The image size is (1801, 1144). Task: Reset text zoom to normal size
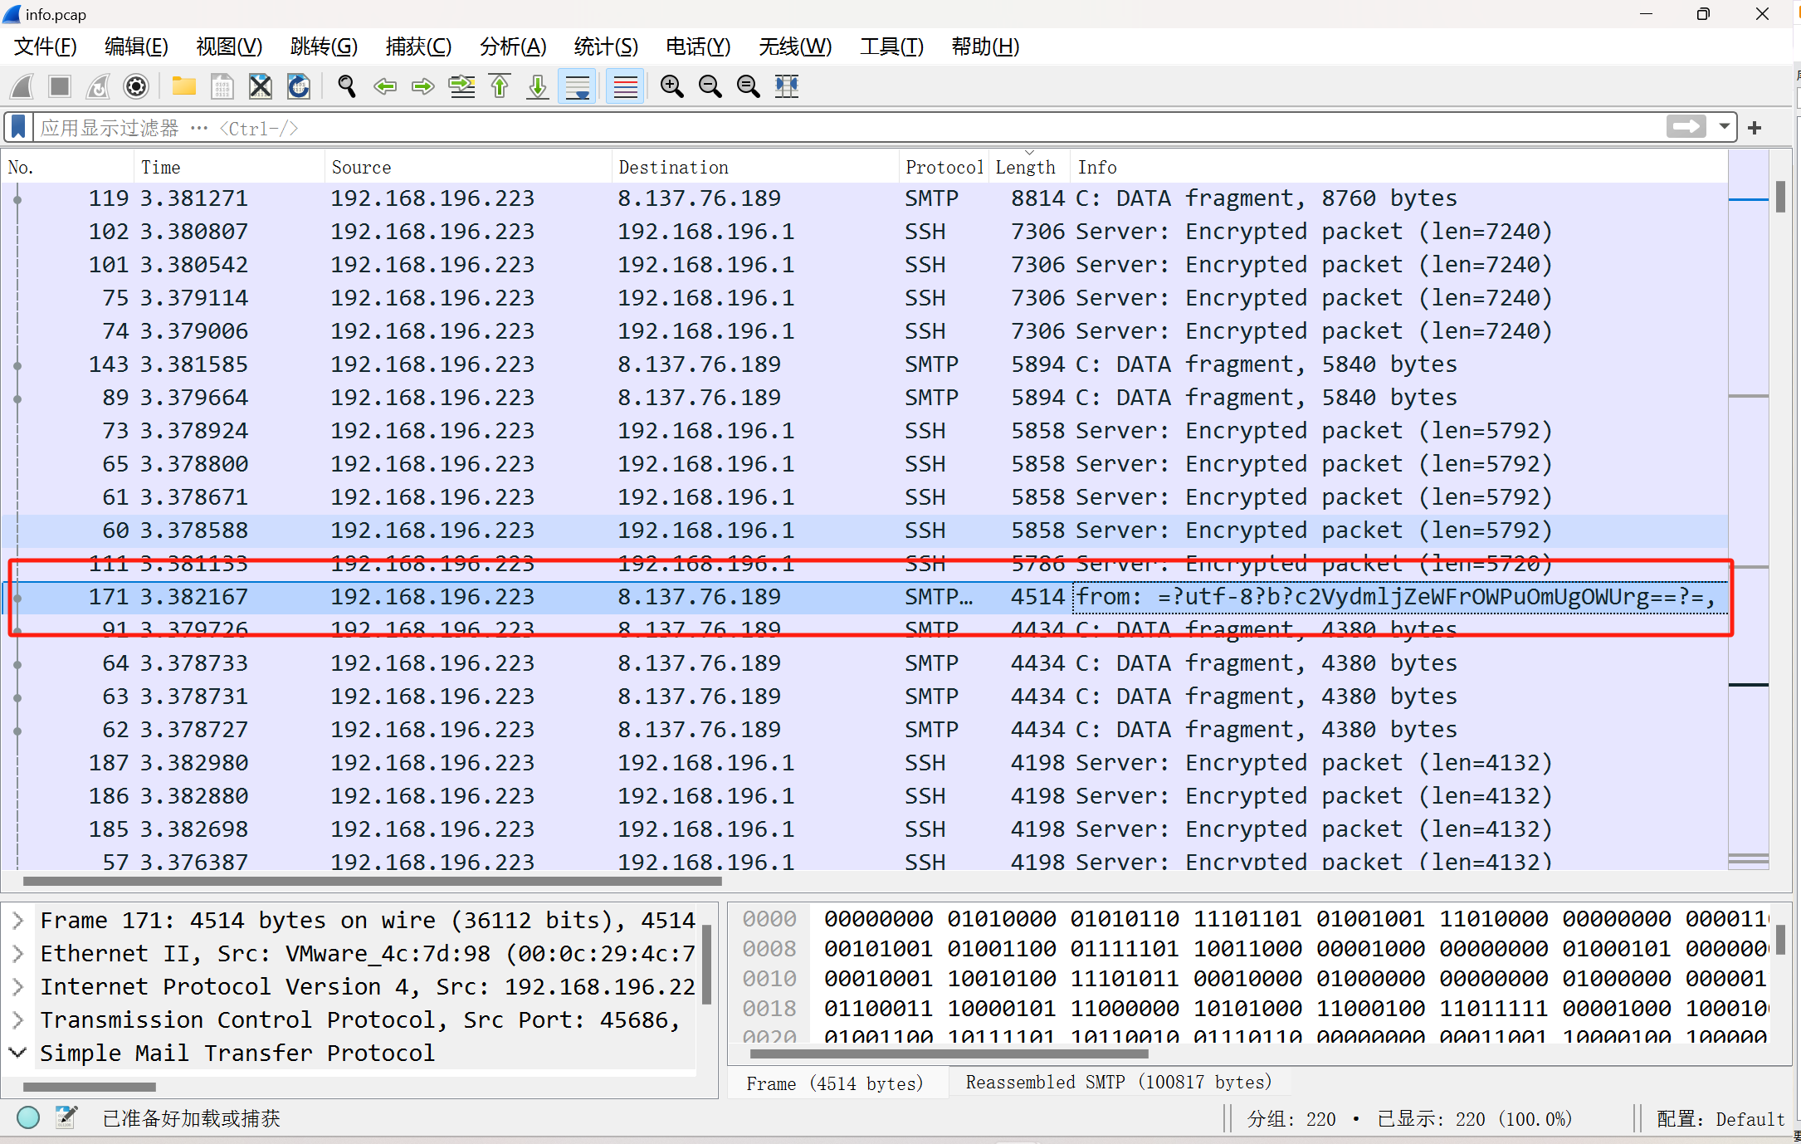749,86
